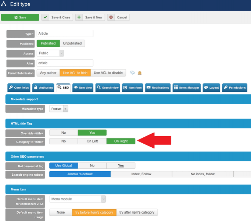This screenshot has height=221, width=251.
Task: Click the Microdata support section header
Action: tap(128, 99)
